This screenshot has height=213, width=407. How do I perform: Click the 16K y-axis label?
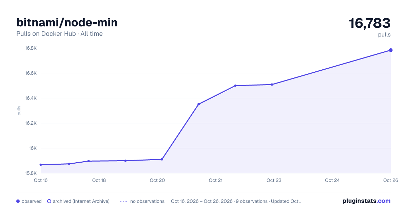pos(33,148)
